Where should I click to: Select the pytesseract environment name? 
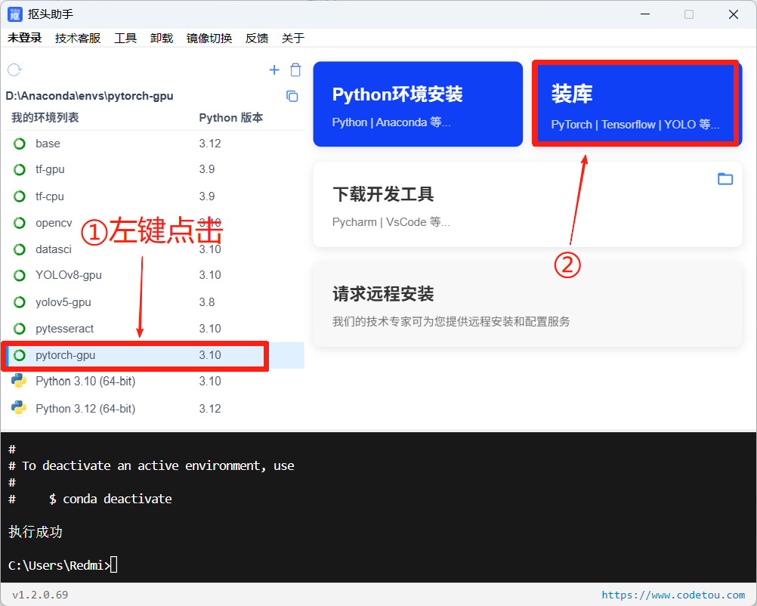65,329
